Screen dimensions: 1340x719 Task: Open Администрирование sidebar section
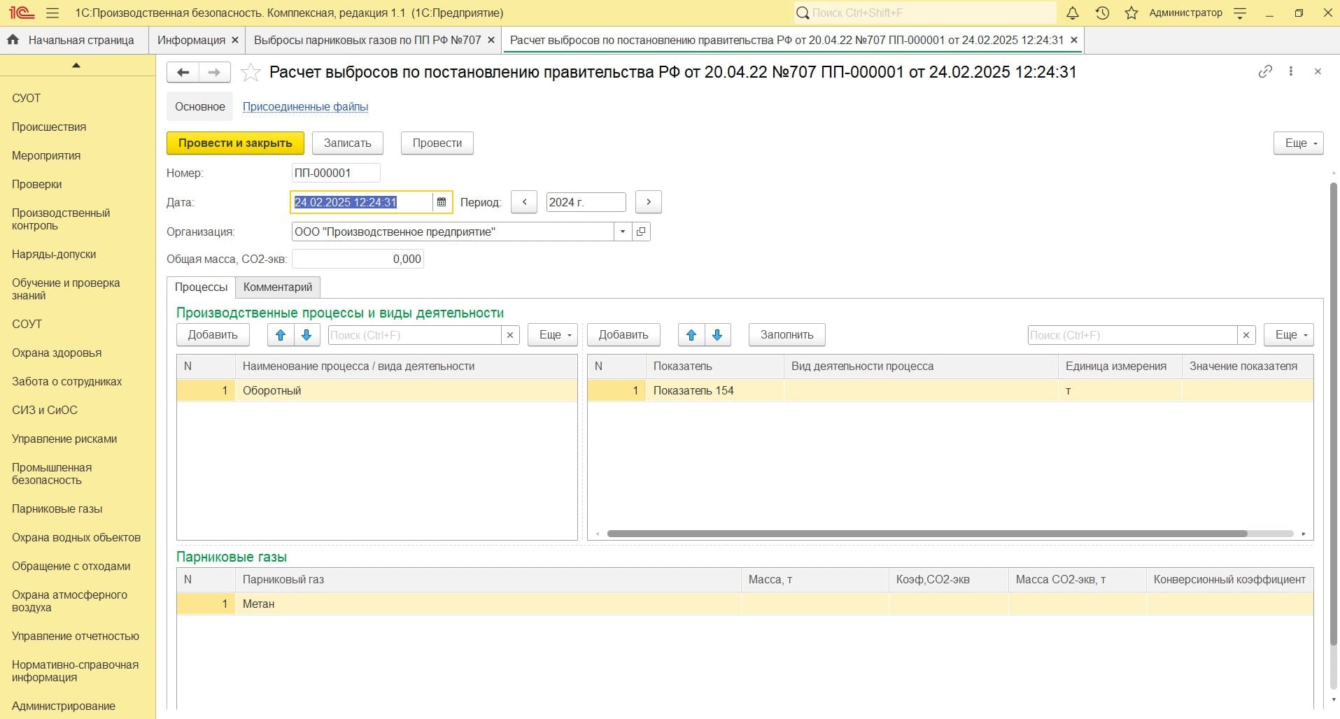tap(64, 706)
